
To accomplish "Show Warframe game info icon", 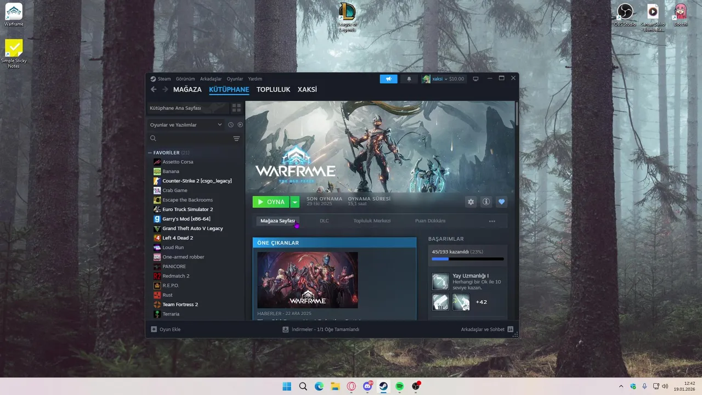I will point(486,202).
